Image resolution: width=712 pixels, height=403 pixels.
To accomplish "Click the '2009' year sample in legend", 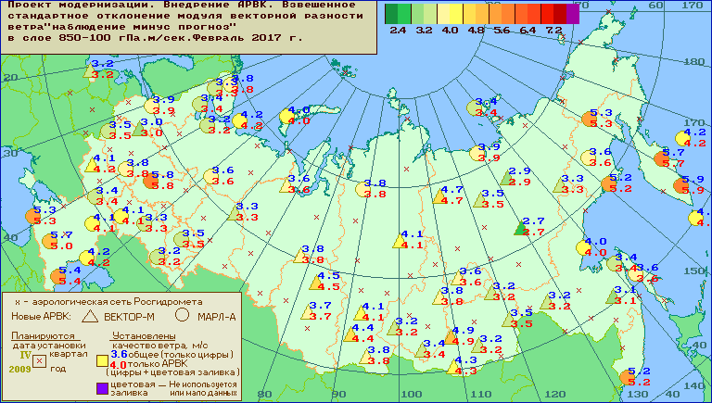I will point(20,369).
